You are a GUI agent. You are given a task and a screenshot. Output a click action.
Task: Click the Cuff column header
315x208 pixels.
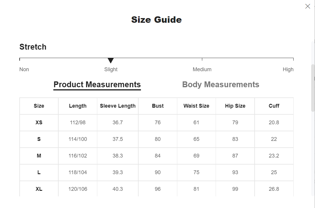coord(274,106)
